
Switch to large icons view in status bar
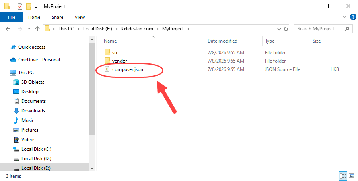[x=351, y=176]
